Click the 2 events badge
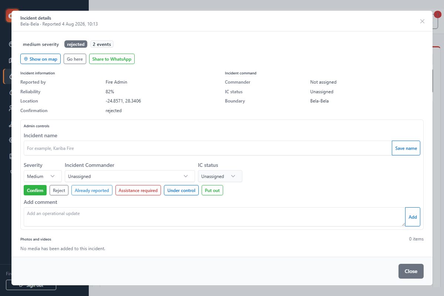This screenshot has width=444, height=296. [x=102, y=44]
